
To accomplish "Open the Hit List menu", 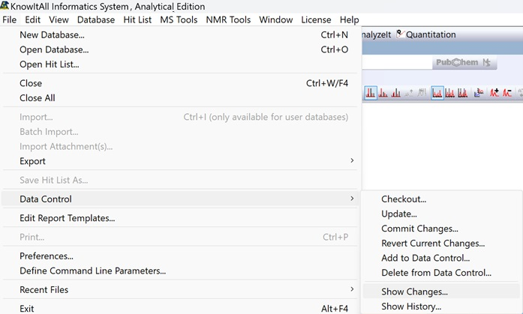I will click(137, 19).
